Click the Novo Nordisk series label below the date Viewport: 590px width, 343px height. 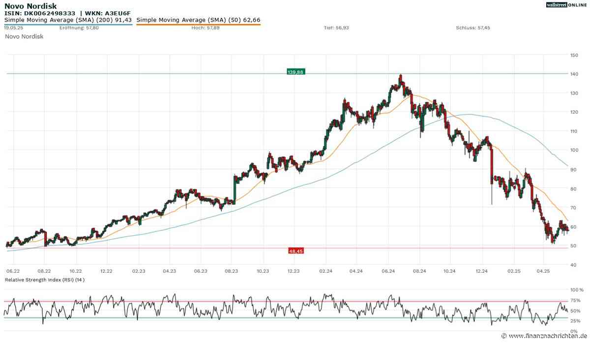point(24,36)
